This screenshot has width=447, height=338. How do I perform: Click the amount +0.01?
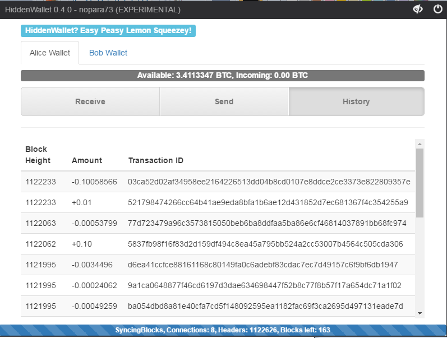pyautogui.click(x=81, y=202)
